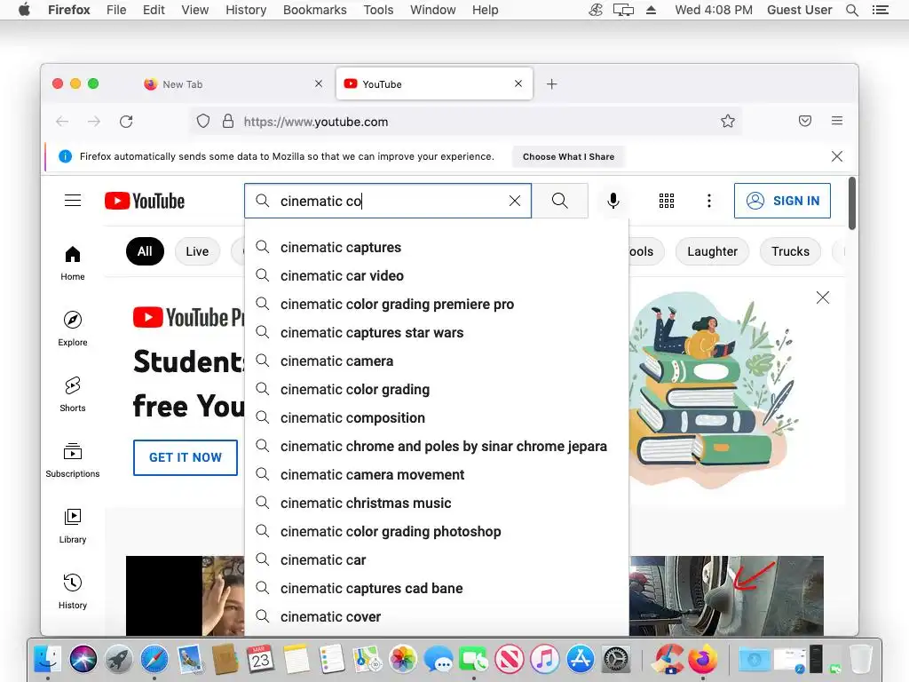Dismiss the YouTube Premium student banner
Viewport: 909px width, 682px height.
822,297
